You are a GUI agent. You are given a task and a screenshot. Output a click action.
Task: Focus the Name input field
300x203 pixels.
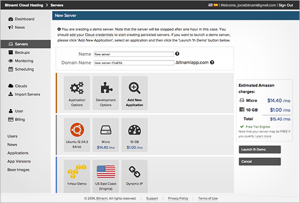(x=134, y=54)
